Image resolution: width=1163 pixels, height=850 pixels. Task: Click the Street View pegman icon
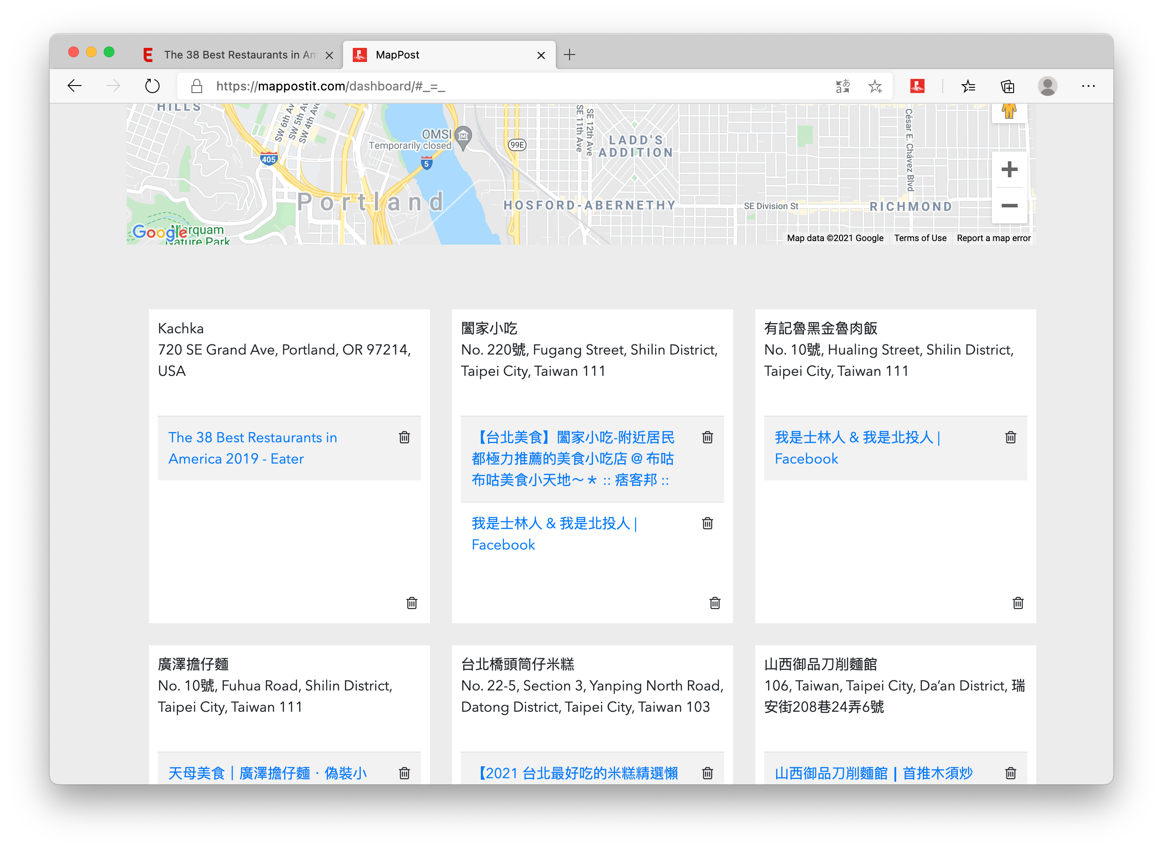pyautogui.click(x=1009, y=111)
